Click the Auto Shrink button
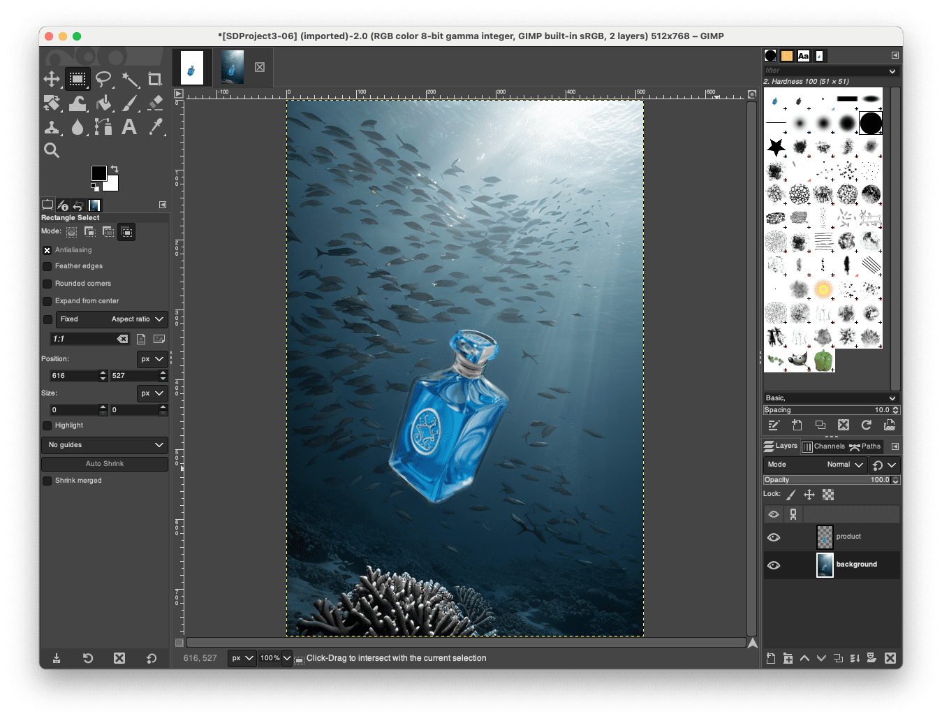 pos(105,464)
